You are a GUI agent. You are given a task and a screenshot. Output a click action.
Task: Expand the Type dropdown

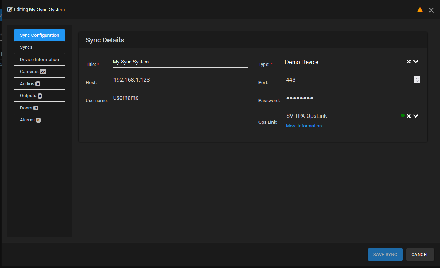click(416, 62)
